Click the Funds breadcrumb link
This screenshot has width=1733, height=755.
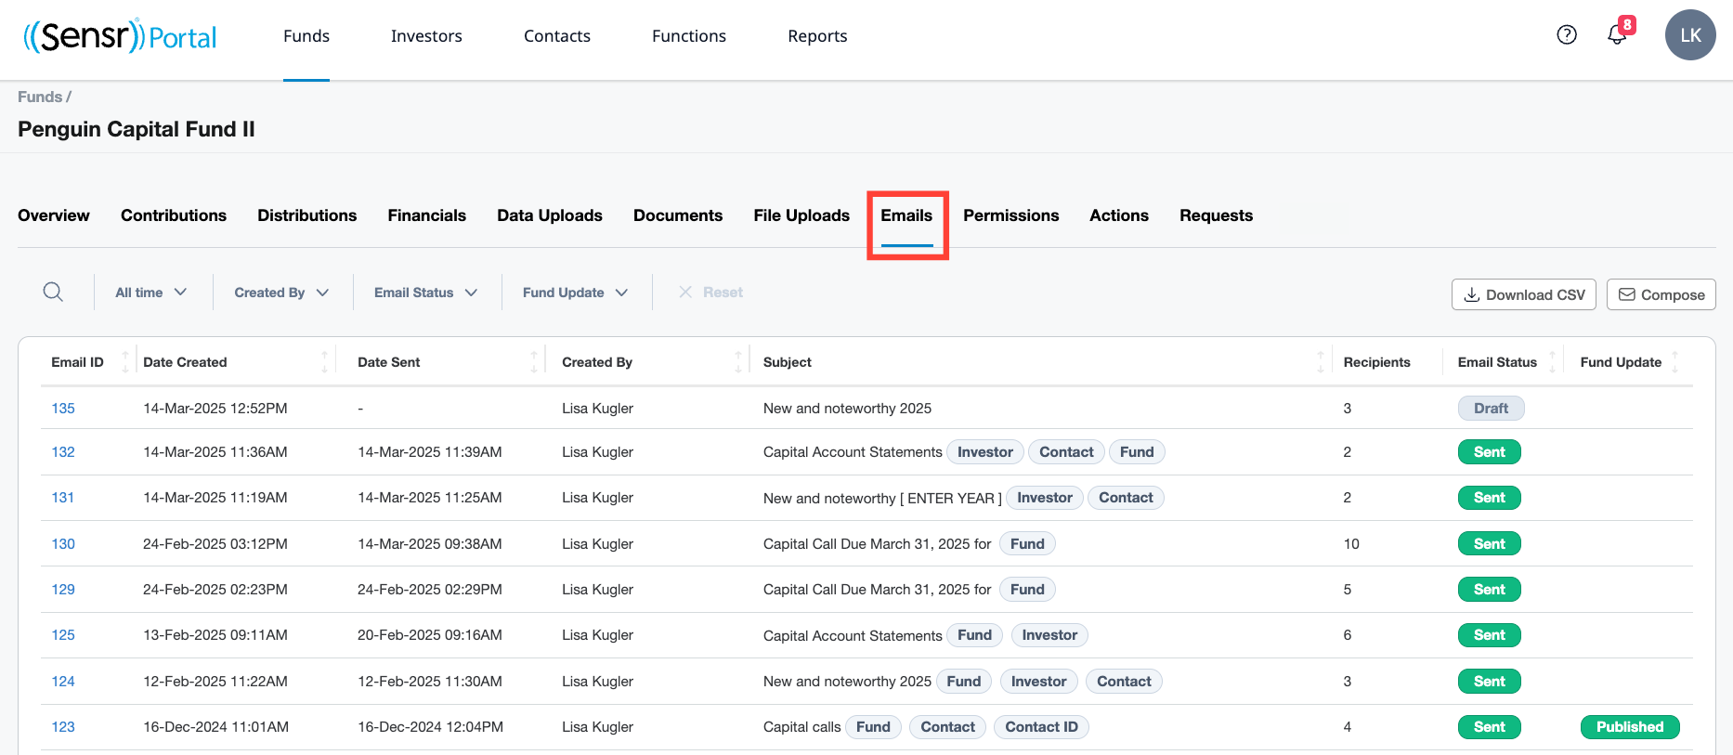tap(40, 97)
